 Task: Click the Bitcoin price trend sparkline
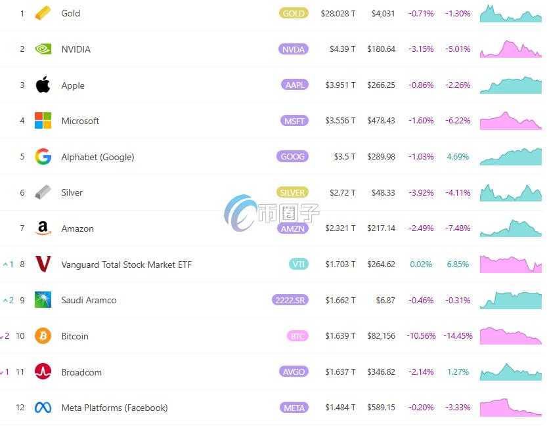[510, 336]
